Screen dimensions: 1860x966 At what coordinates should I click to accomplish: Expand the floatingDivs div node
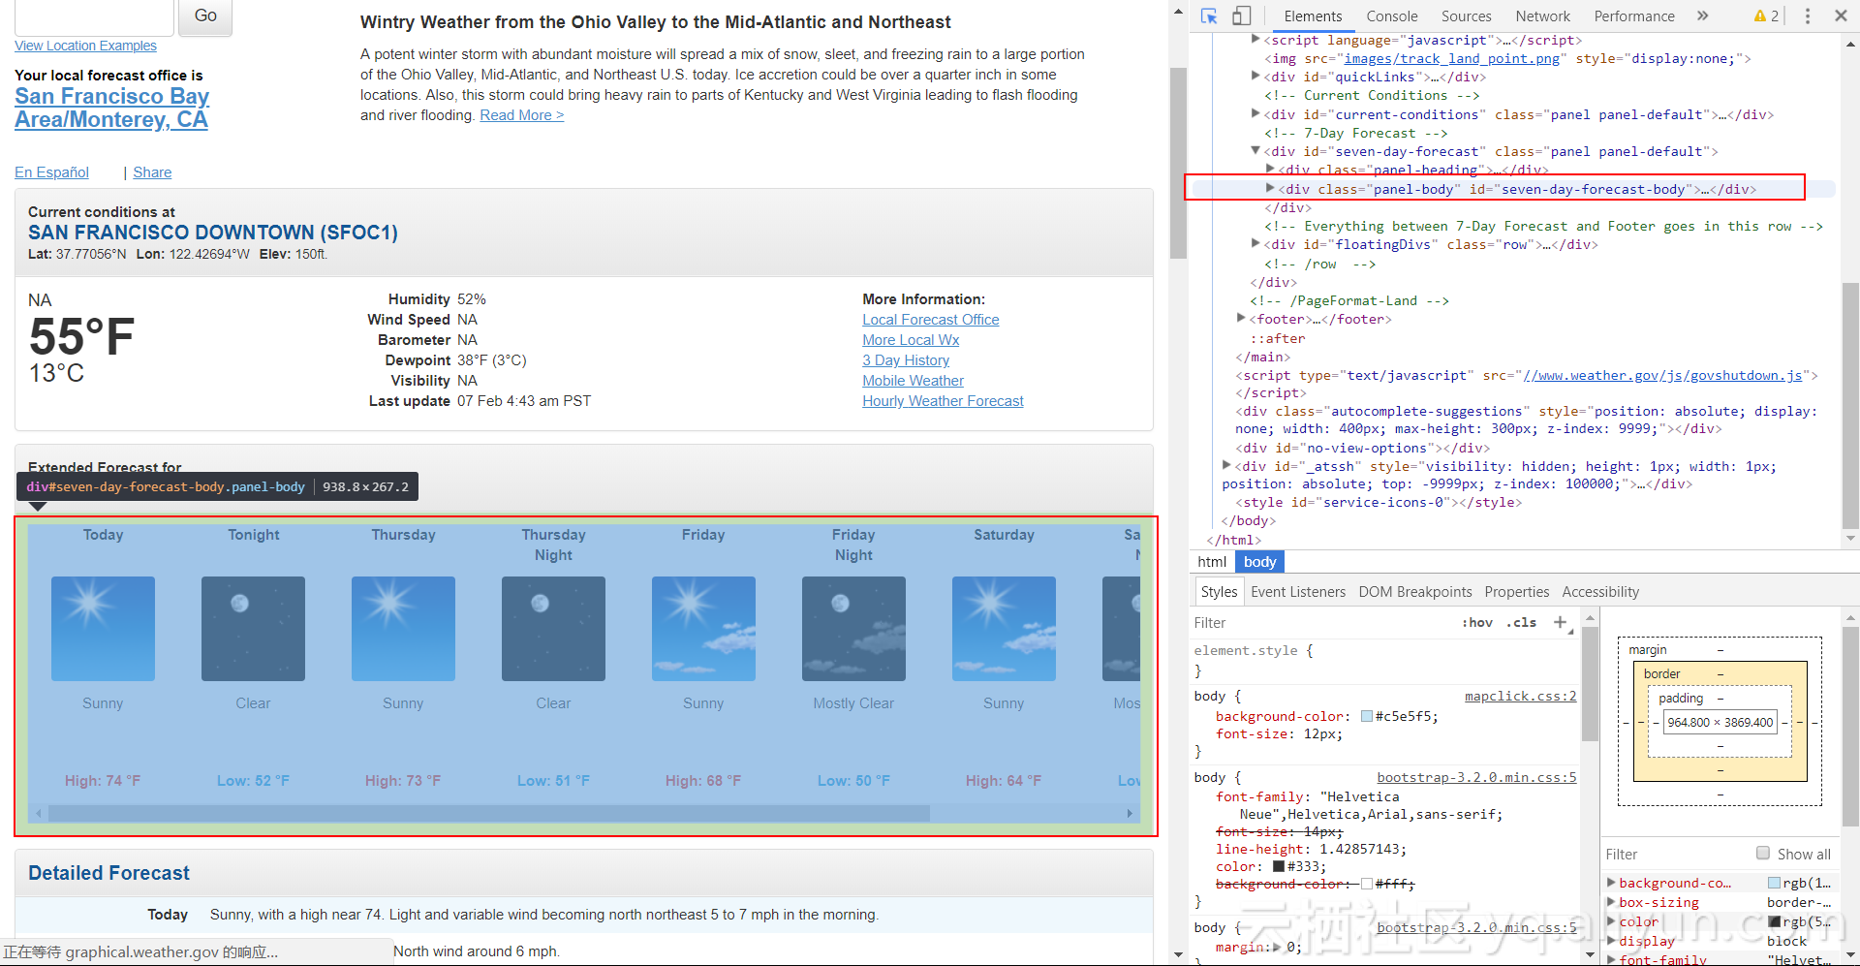pyautogui.click(x=1255, y=243)
